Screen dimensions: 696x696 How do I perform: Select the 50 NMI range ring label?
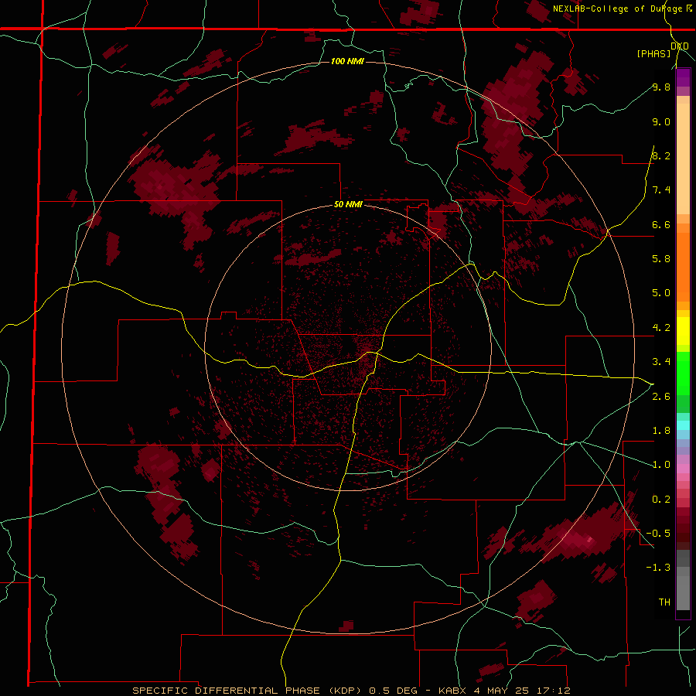348,204
